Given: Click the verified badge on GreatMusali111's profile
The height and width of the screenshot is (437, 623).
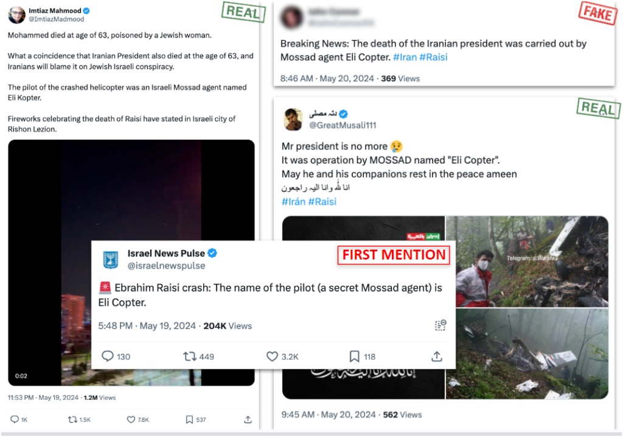Looking at the screenshot, I should [x=344, y=113].
